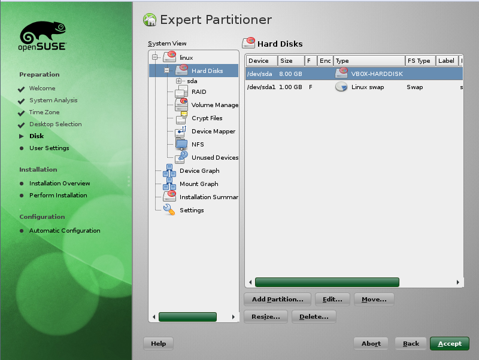Image resolution: width=479 pixels, height=360 pixels.
Task: Click the Hard Disks tree icon
Action: click(181, 70)
